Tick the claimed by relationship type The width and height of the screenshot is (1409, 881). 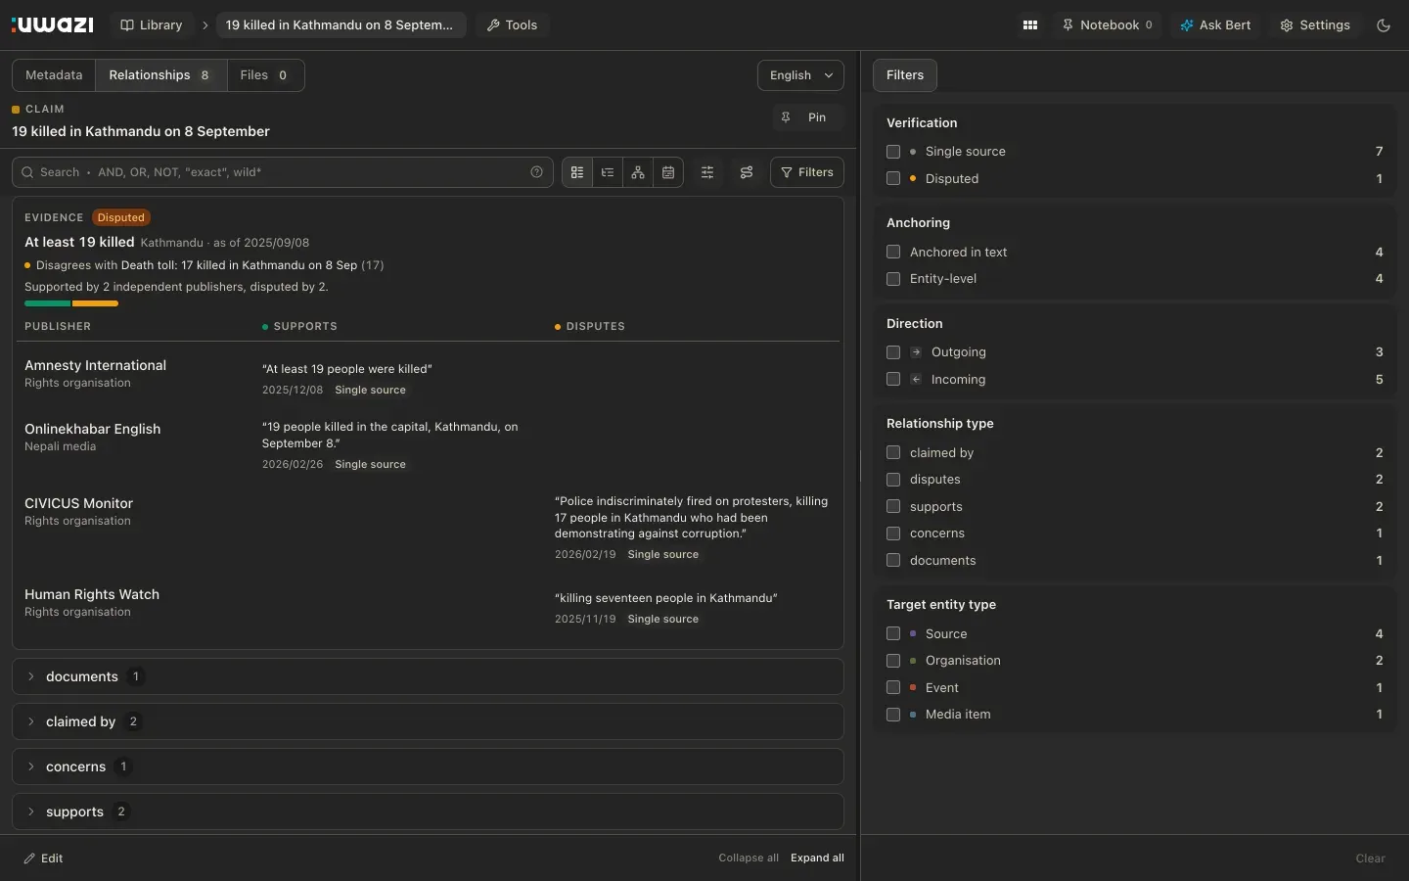tap(893, 452)
